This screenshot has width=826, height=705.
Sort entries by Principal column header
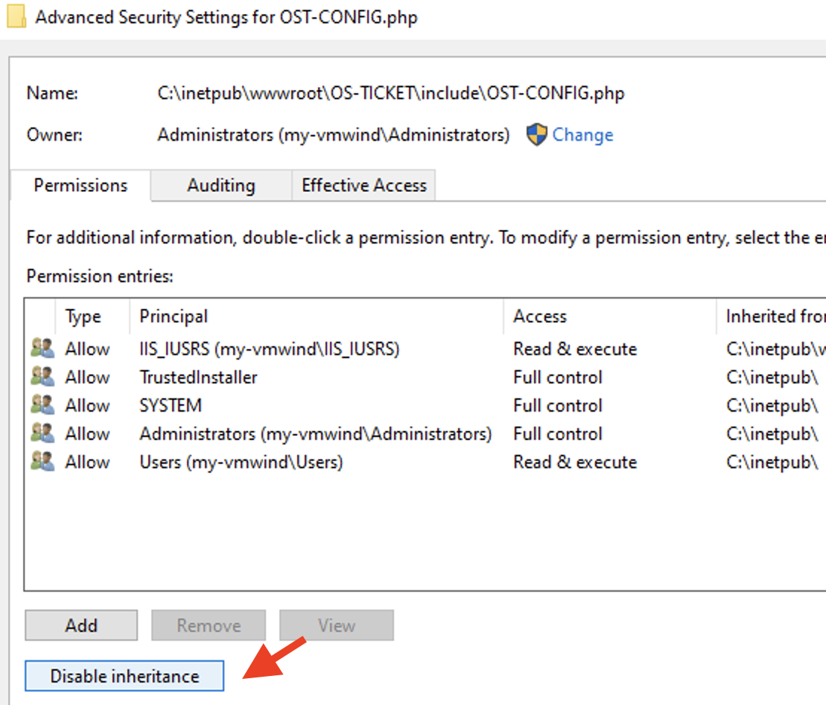pos(174,316)
